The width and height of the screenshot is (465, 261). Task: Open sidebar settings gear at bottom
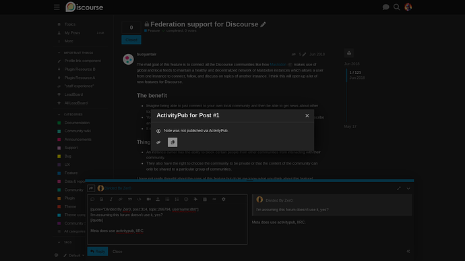click(57, 255)
